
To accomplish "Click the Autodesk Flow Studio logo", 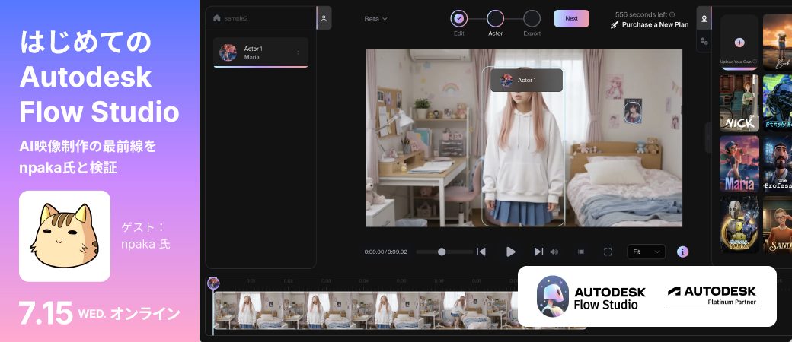I will click(x=591, y=296).
